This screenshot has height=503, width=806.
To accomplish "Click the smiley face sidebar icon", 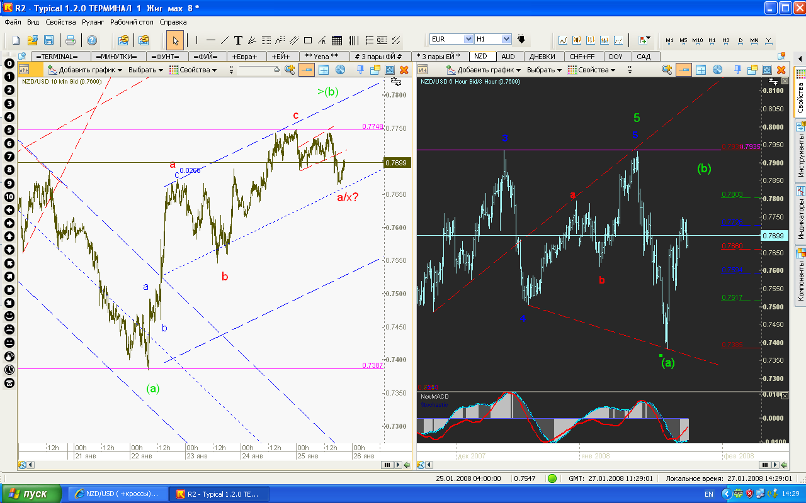I will pyautogui.click(x=9, y=316).
